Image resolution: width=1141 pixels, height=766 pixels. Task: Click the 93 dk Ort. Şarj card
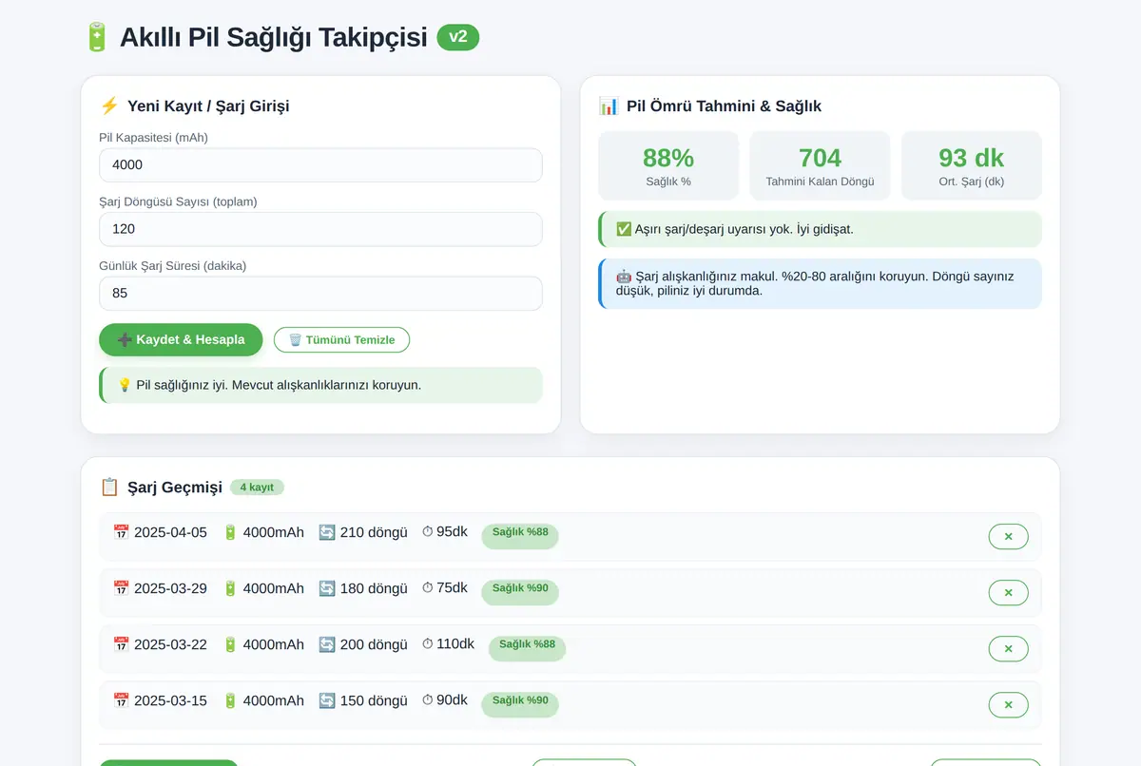972,165
